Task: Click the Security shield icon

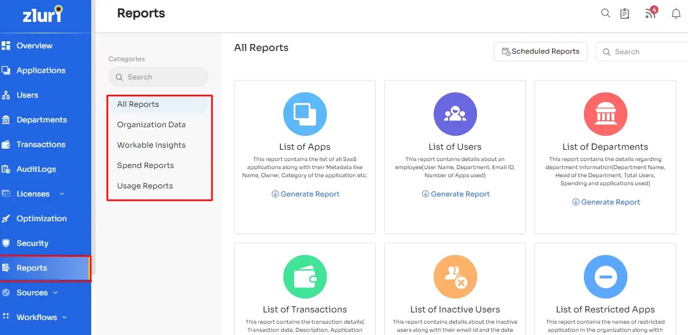Action: coord(6,243)
